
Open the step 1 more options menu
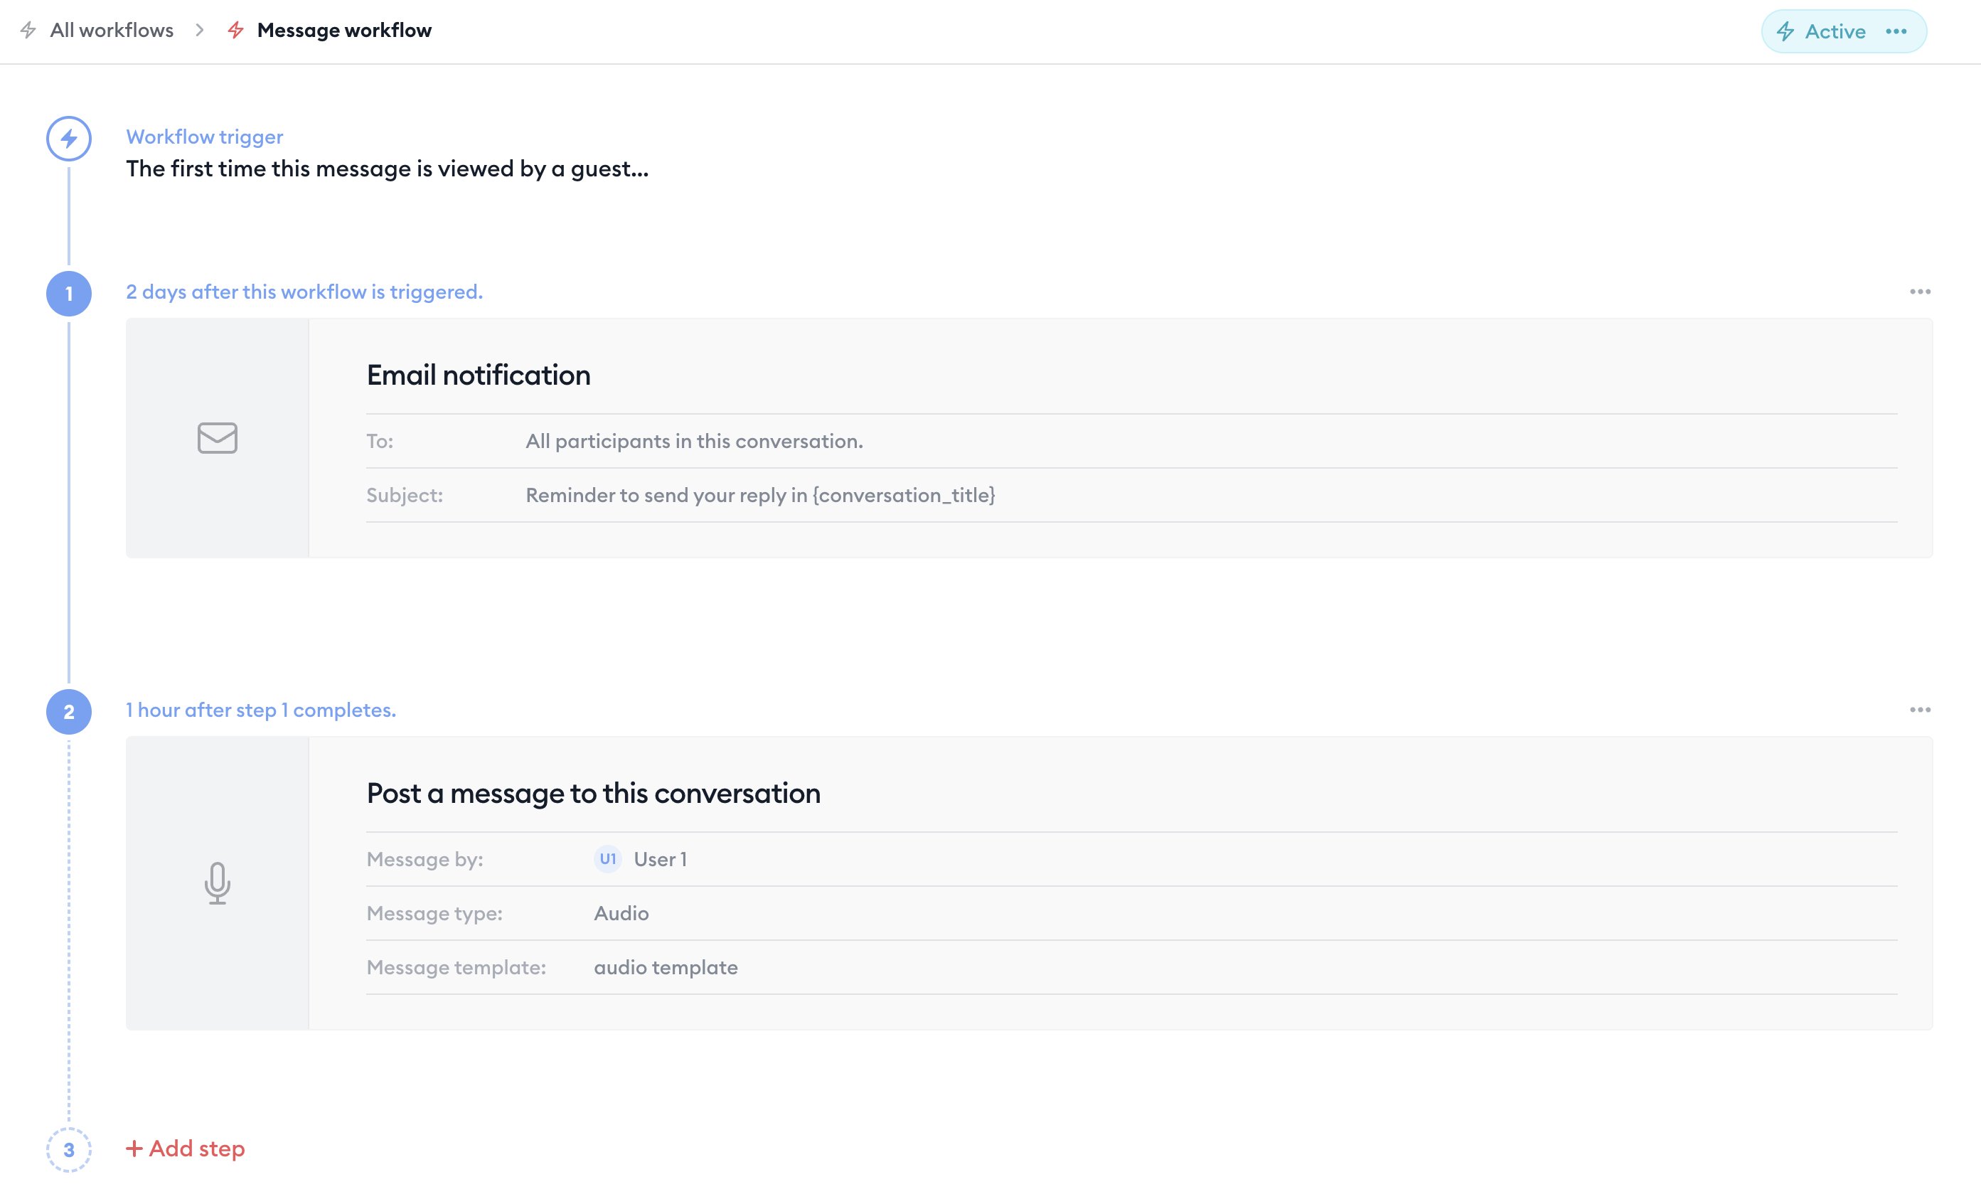[1920, 292]
